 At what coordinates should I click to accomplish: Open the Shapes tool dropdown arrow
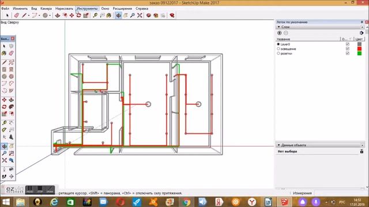[50, 16]
